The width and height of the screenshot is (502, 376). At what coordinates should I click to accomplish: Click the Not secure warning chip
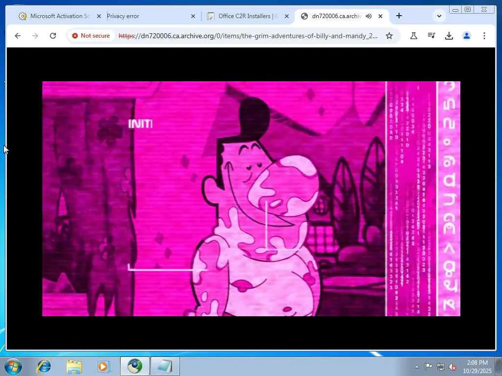[x=91, y=36]
